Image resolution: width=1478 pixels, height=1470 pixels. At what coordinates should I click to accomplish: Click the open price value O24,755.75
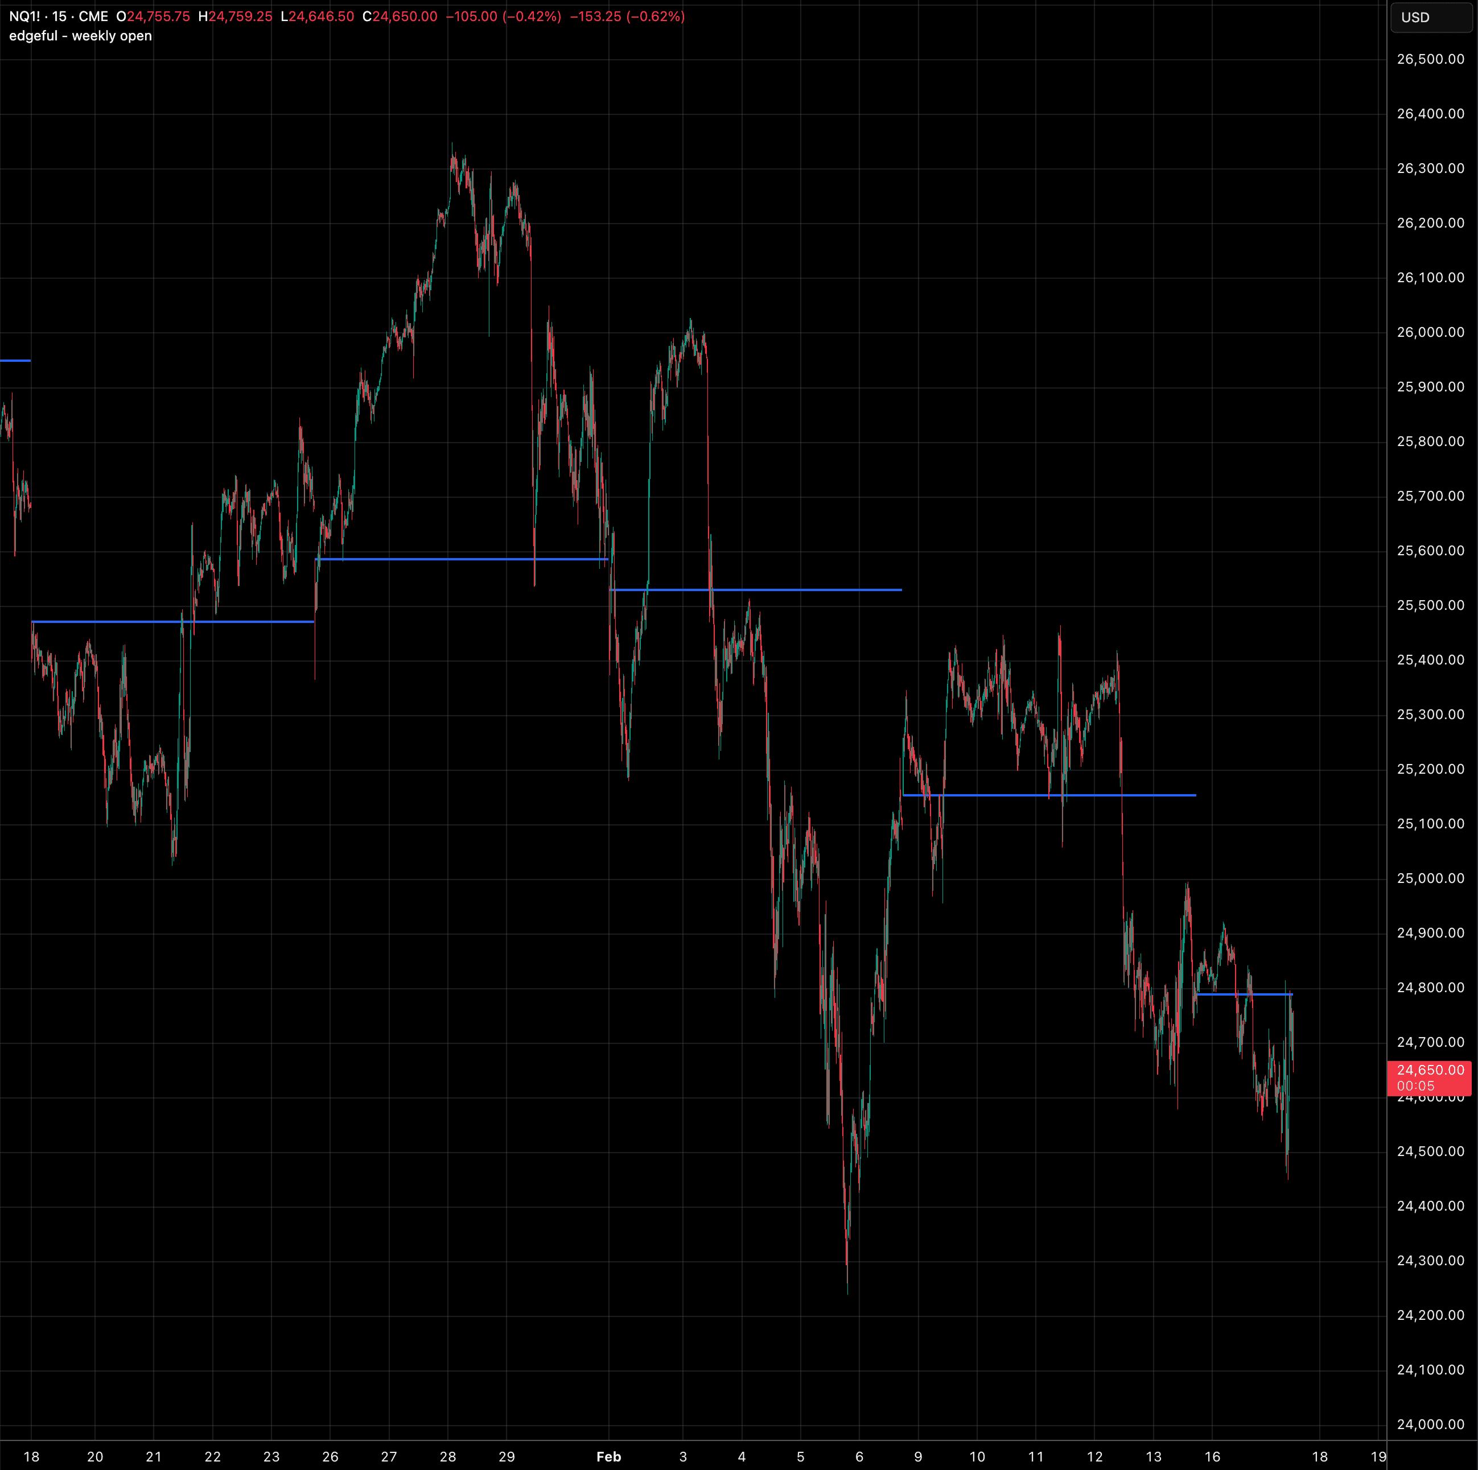153,17
